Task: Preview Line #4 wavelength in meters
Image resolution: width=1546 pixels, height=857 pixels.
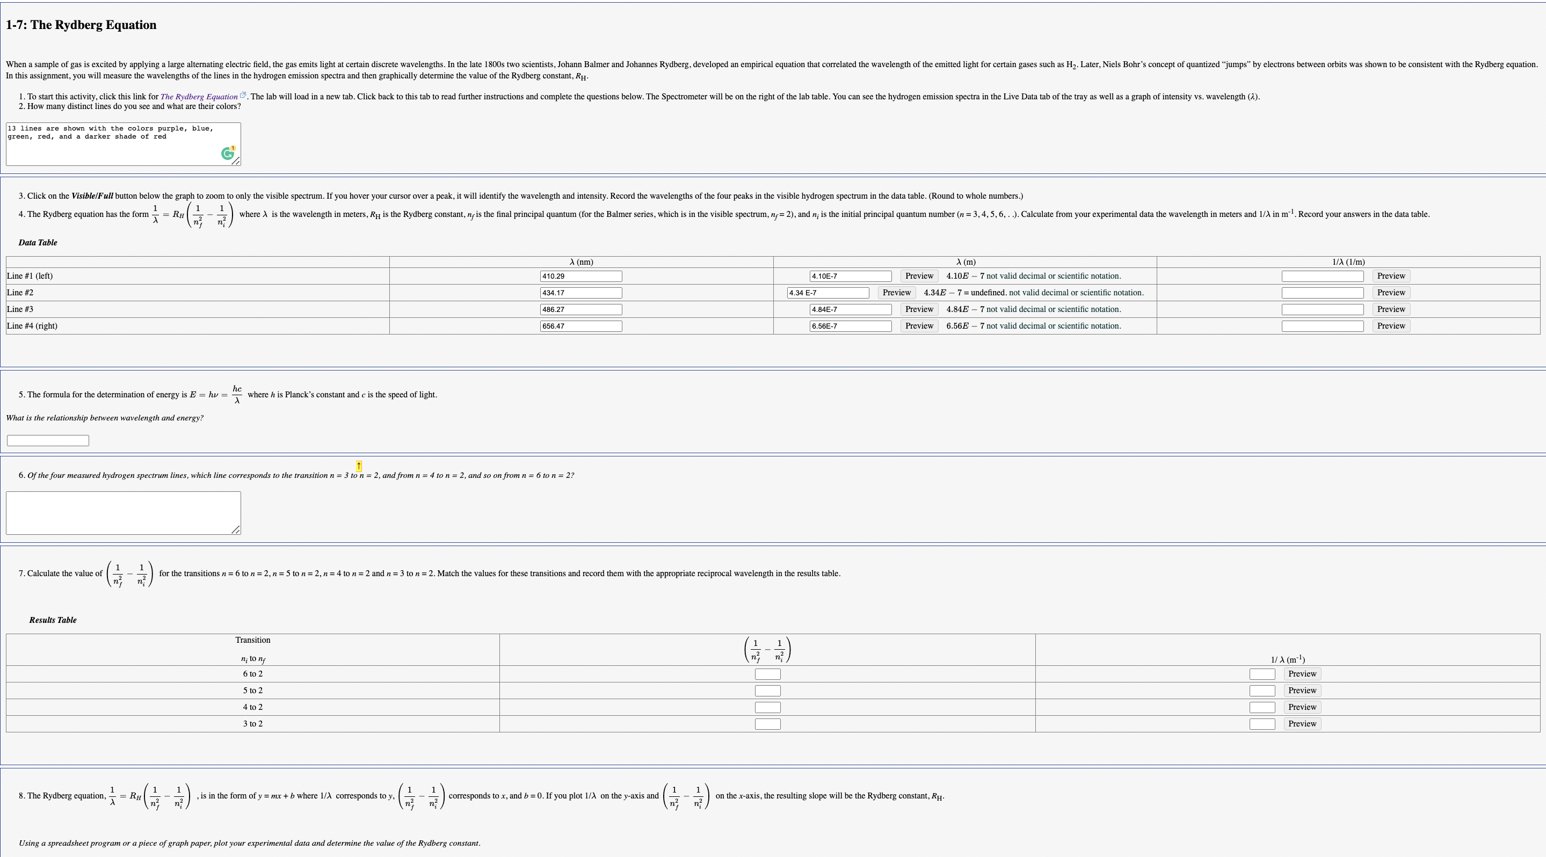Action: 919,326
